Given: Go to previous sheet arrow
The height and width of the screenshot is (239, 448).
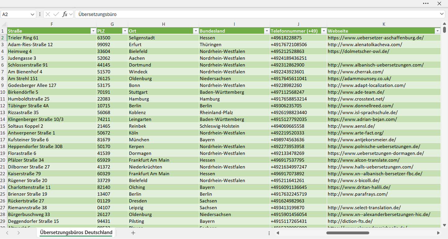Looking at the screenshot, I should [x=7, y=233].
